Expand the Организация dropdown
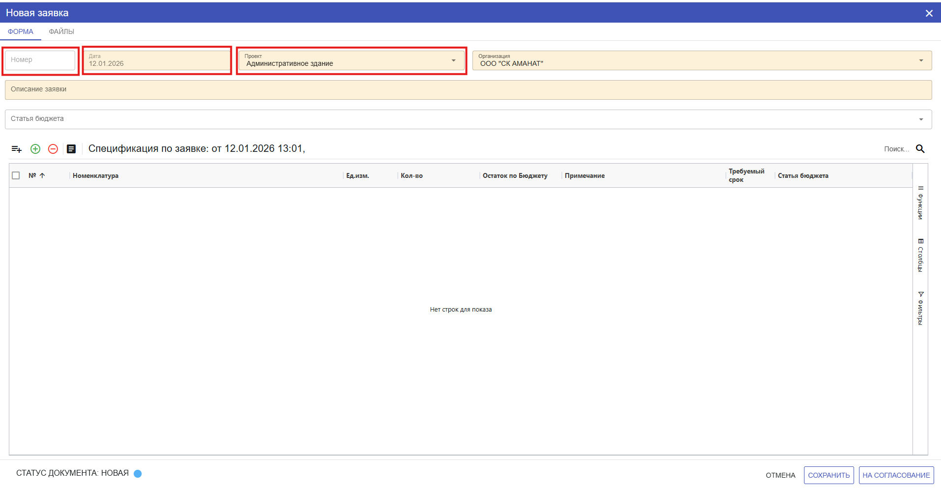This screenshot has height=488, width=941. 921,60
